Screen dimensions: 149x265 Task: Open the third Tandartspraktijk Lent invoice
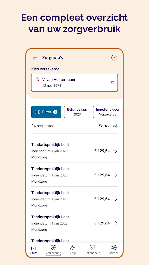(74, 199)
